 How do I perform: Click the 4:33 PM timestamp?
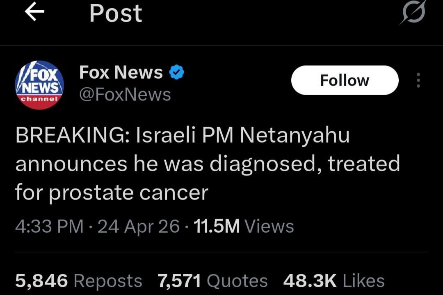point(49,226)
